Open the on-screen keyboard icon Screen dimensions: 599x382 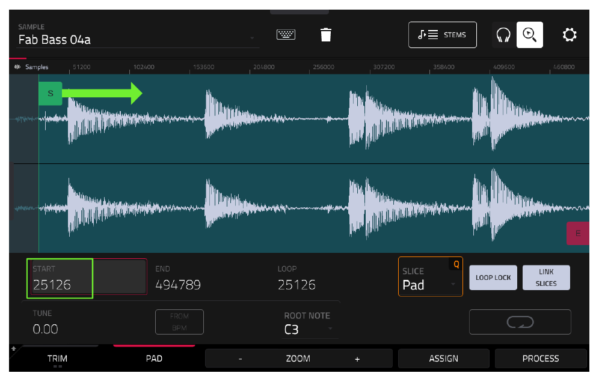[286, 35]
